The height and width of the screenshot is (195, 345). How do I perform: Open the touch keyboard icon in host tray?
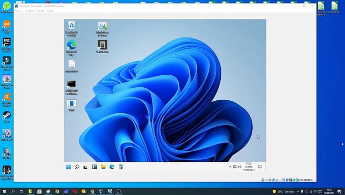tap(320, 192)
